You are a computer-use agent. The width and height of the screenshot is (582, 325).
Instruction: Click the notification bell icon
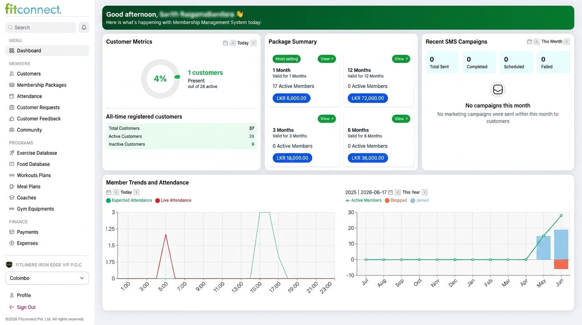click(x=84, y=28)
